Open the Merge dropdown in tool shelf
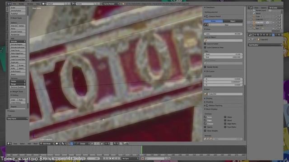The height and width of the screenshot is (162, 289). pyautogui.click(x=18, y=84)
